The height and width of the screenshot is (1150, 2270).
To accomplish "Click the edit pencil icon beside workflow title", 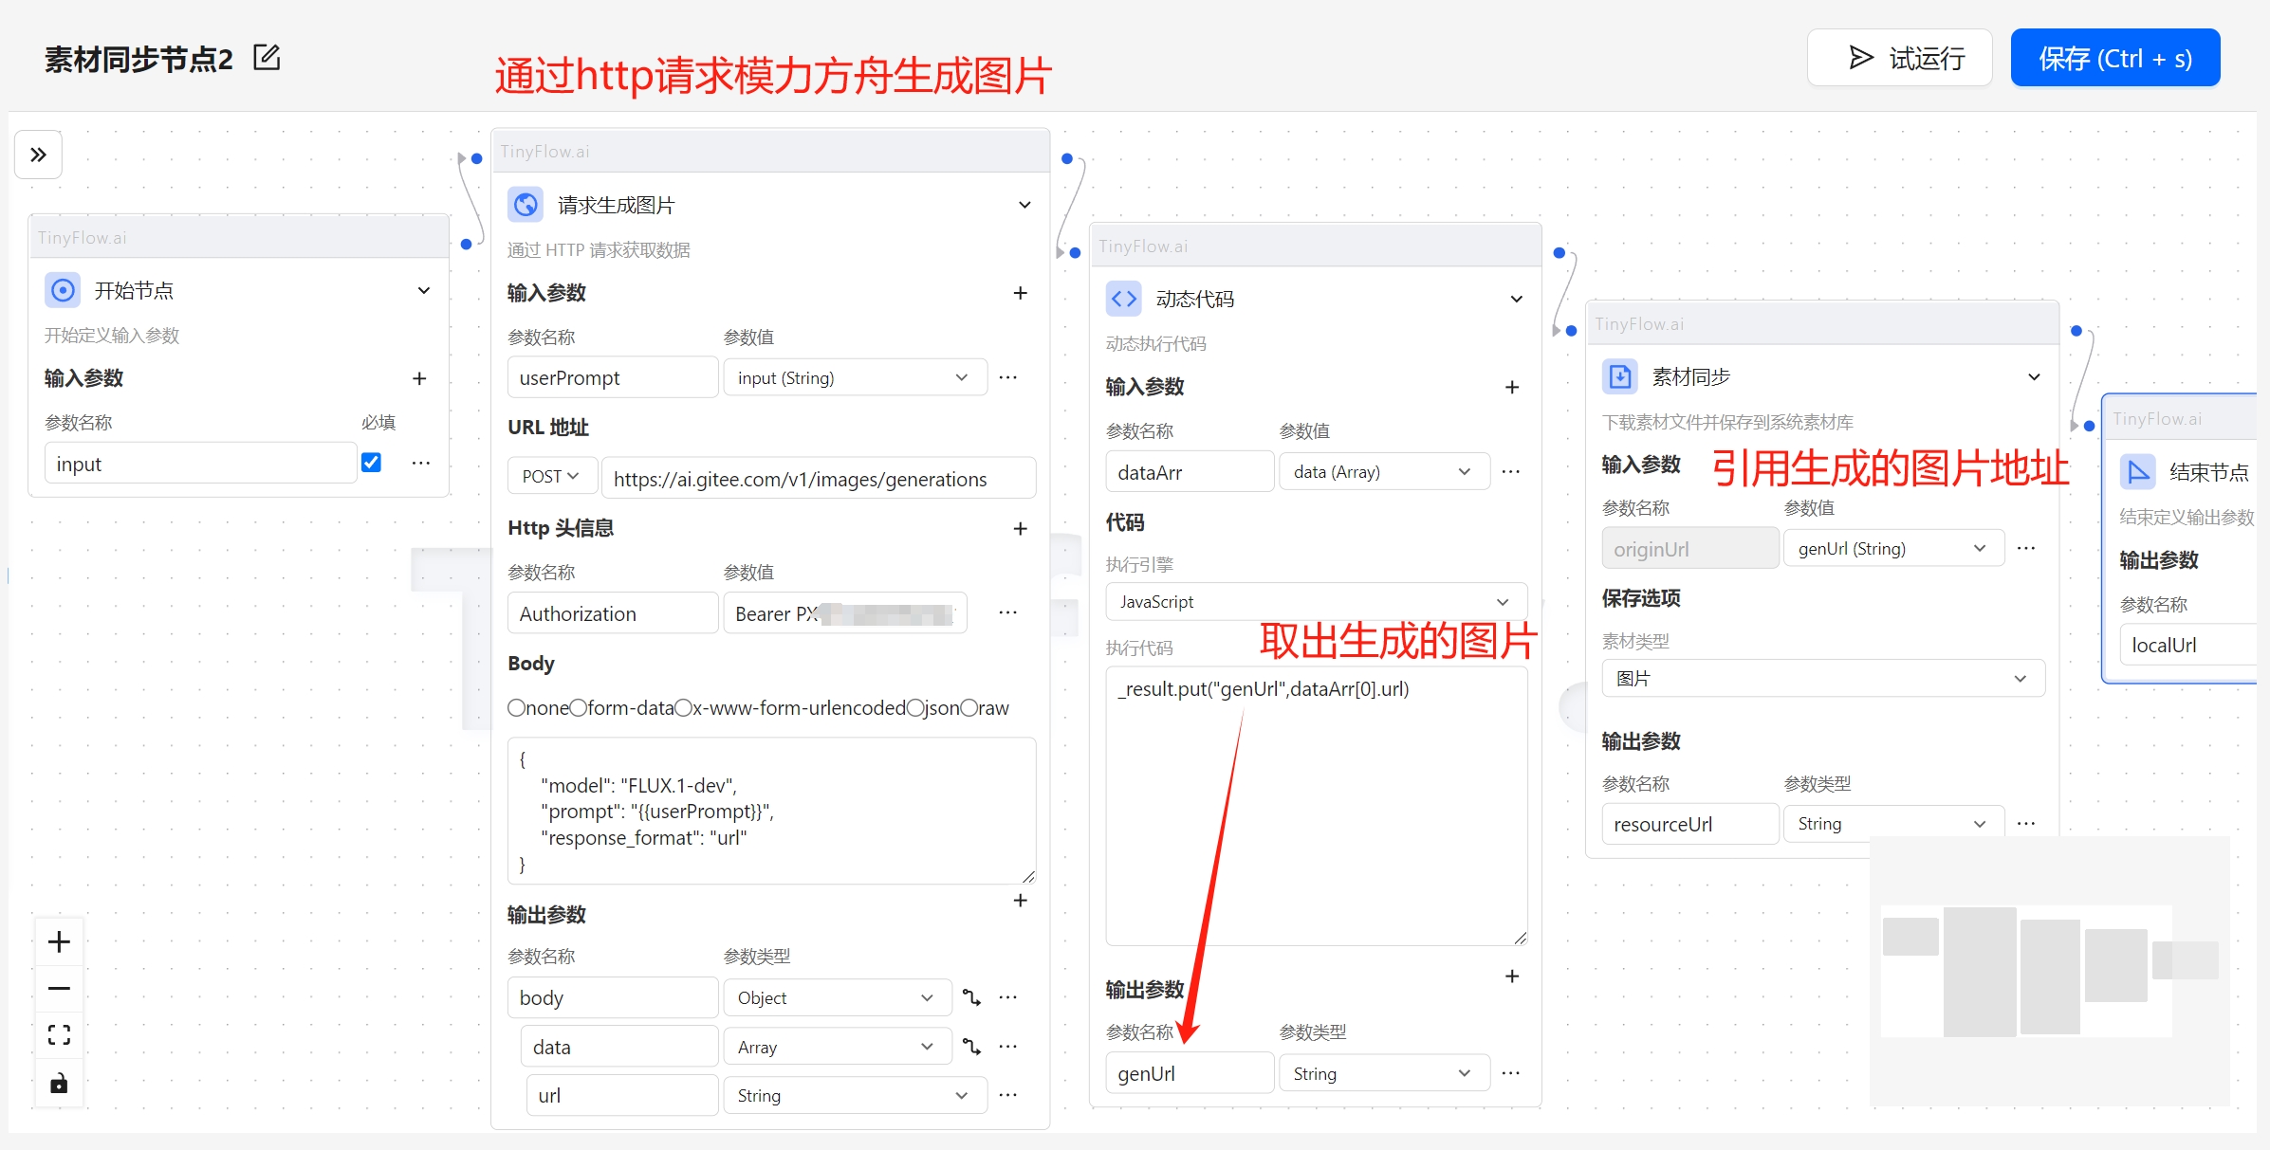I will (267, 58).
